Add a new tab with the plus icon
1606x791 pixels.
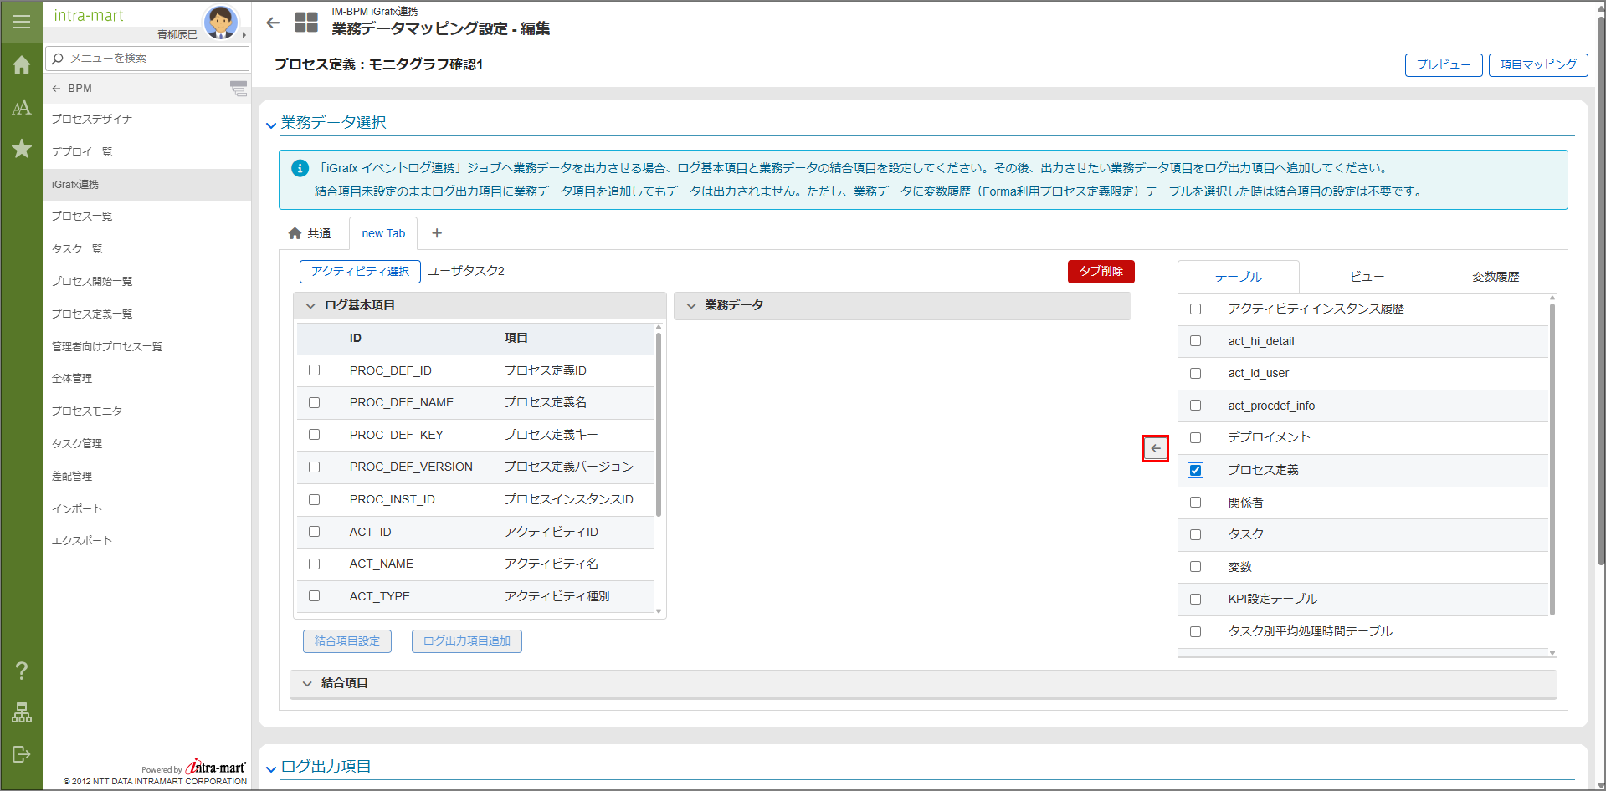coord(437,233)
